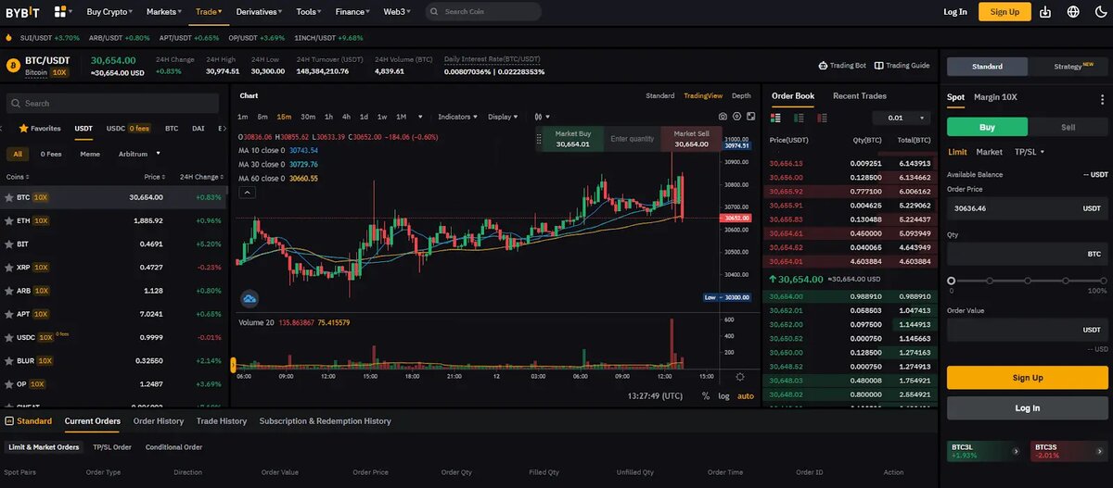Click the cloud save icon on chart
Image resolution: width=1113 pixels, height=488 pixels.
coord(249,298)
